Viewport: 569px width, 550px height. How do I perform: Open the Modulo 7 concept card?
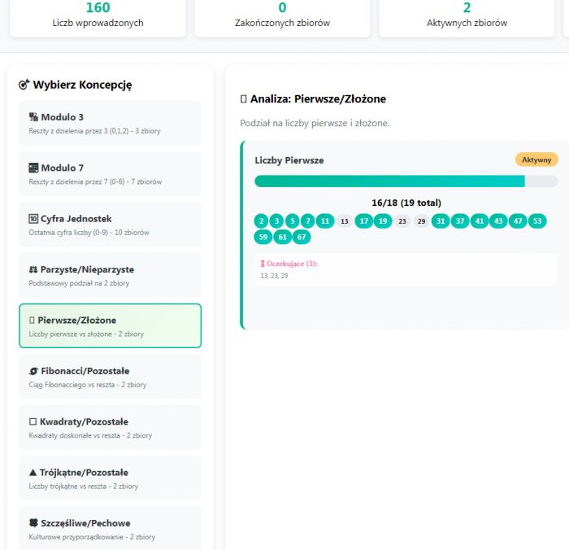[x=110, y=173]
